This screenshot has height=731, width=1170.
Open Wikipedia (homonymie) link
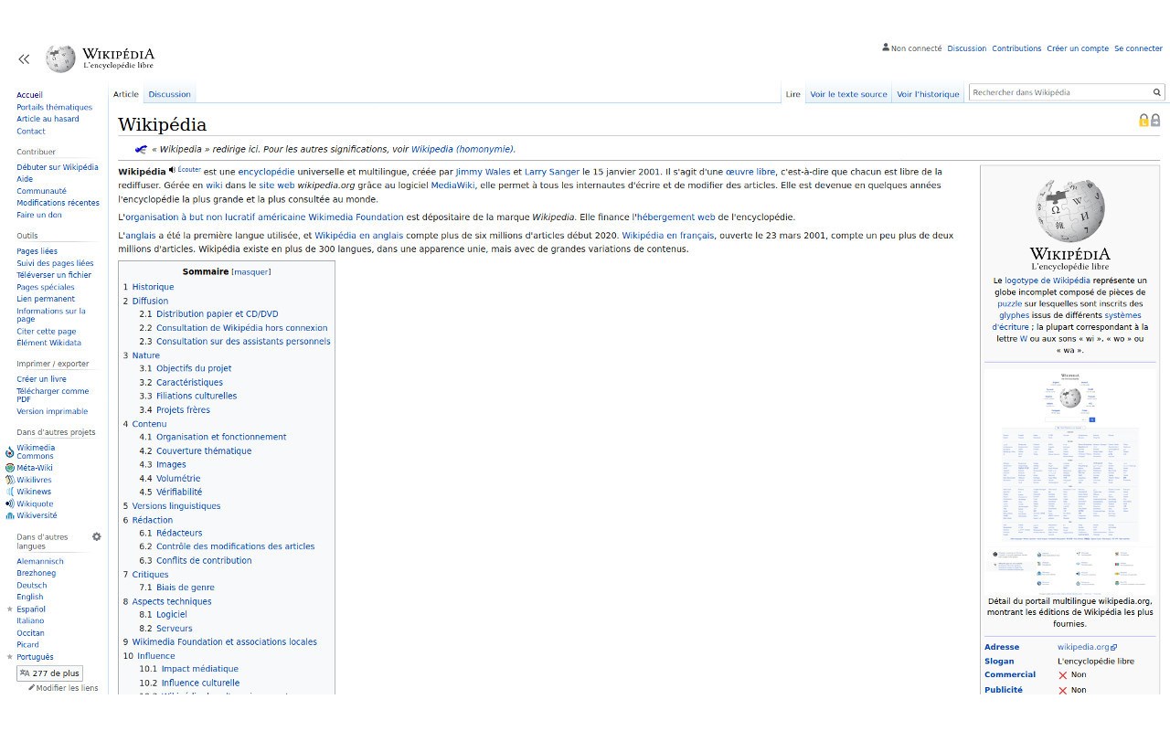463,149
